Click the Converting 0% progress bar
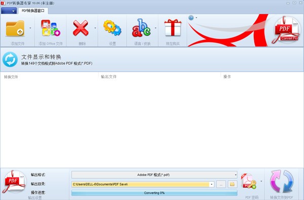This screenshot has height=200, width=304. pos(155,193)
